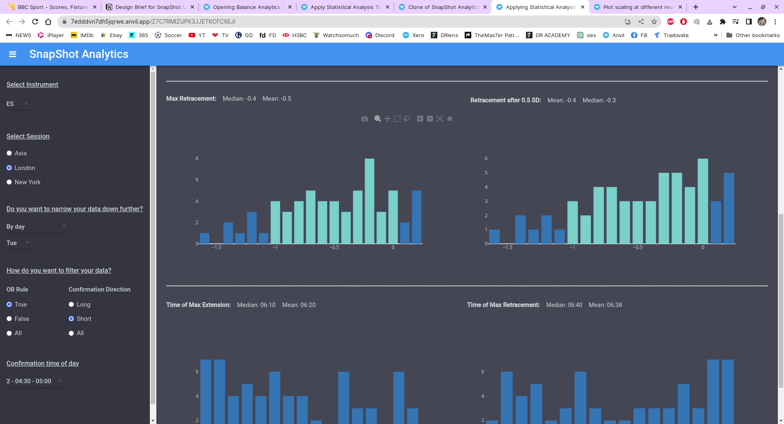Download plot as PNG camera icon
Image resolution: width=784 pixels, height=424 pixels.
click(x=365, y=119)
